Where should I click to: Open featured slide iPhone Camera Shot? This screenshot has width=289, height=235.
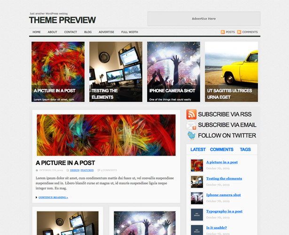[x=173, y=72]
